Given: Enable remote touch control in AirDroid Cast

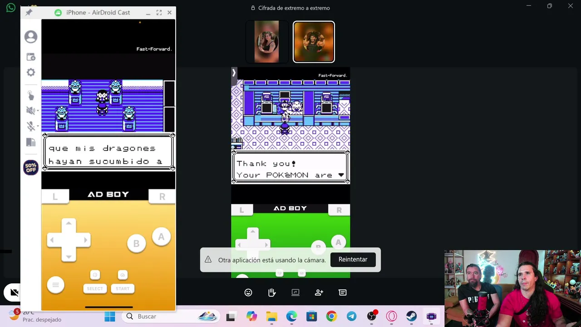Looking at the screenshot, I should click(x=31, y=95).
